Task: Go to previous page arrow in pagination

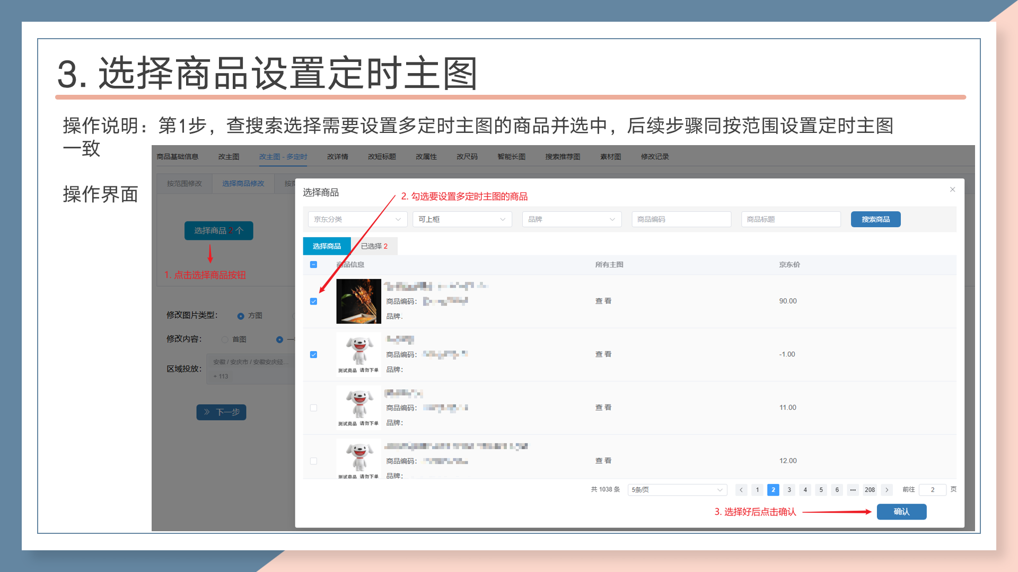Action: [x=741, y=490]
